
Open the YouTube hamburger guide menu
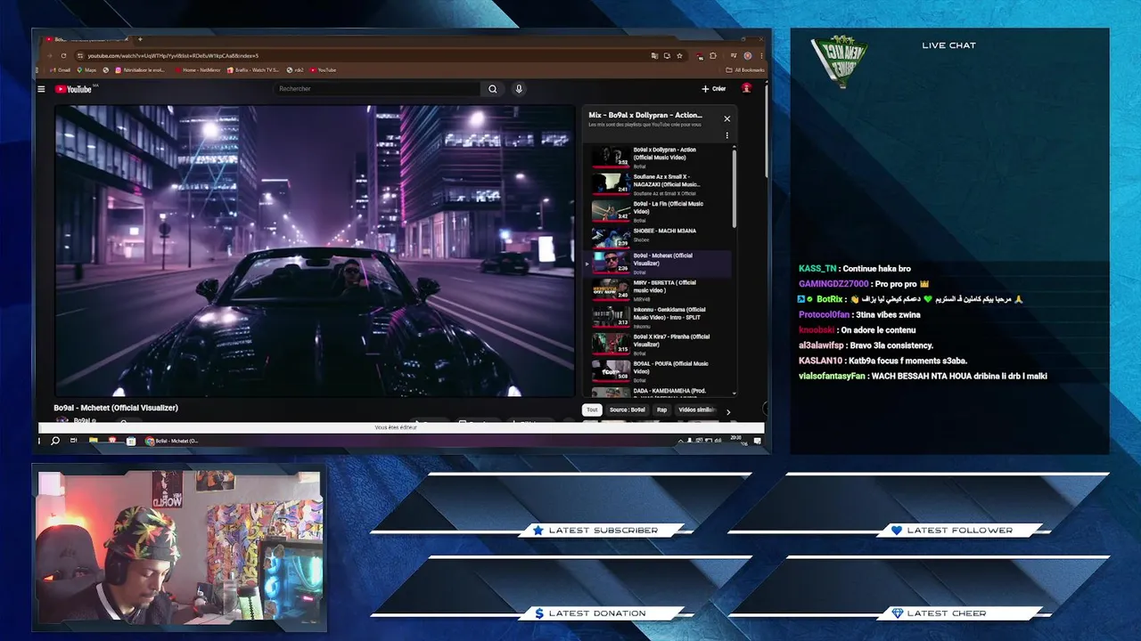pos(41,89)
